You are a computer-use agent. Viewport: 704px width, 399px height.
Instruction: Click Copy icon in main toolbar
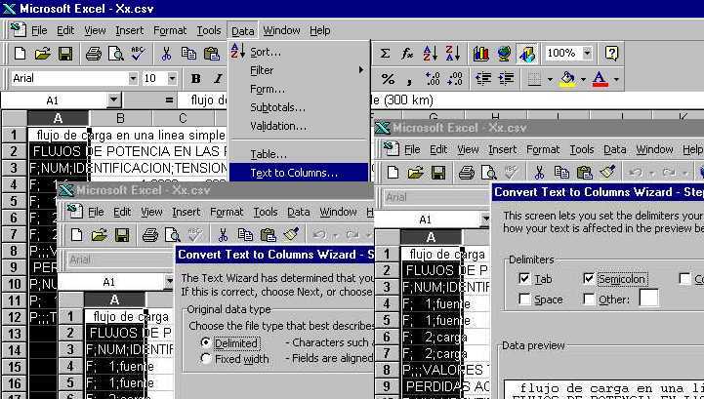point(188,54)
